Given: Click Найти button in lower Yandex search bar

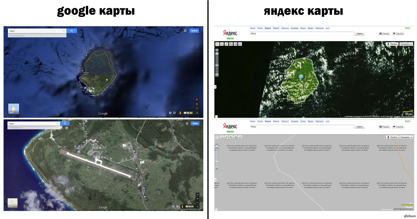Looking at the screenshot, I should [x=360, y=127].
